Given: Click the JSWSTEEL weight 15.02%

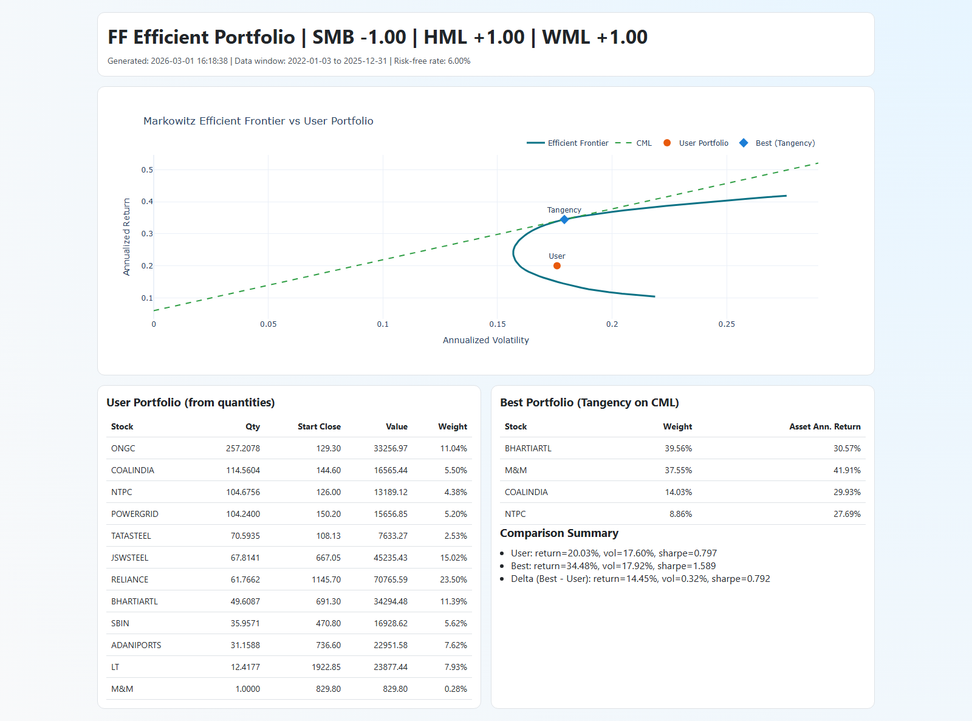Looking at the screenshot, I should [x=454, y=558].
